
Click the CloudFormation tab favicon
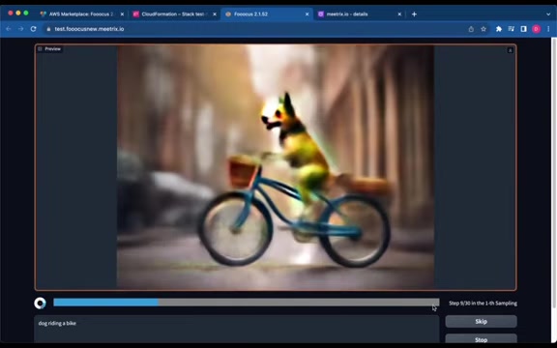135,14
